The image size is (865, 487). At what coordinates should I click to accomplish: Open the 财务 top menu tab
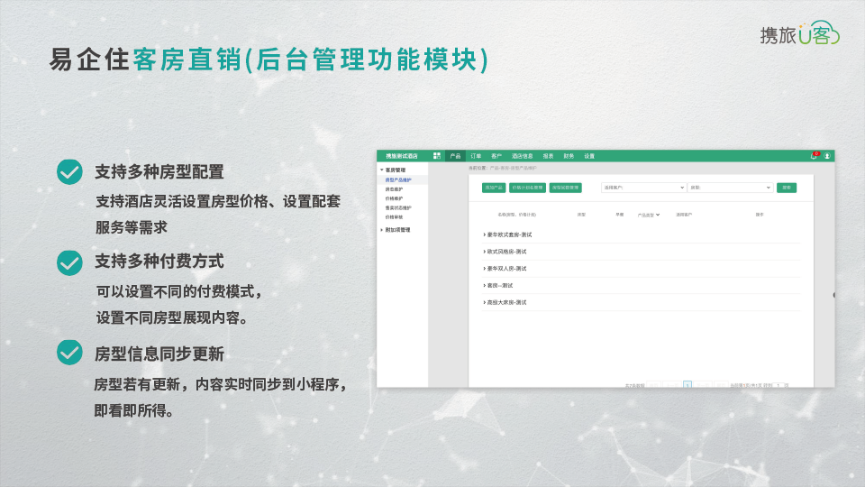[569, 156]
